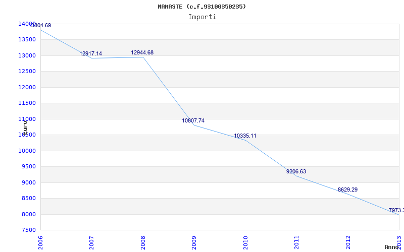Select the 8629.29 data label

(347, 190)
